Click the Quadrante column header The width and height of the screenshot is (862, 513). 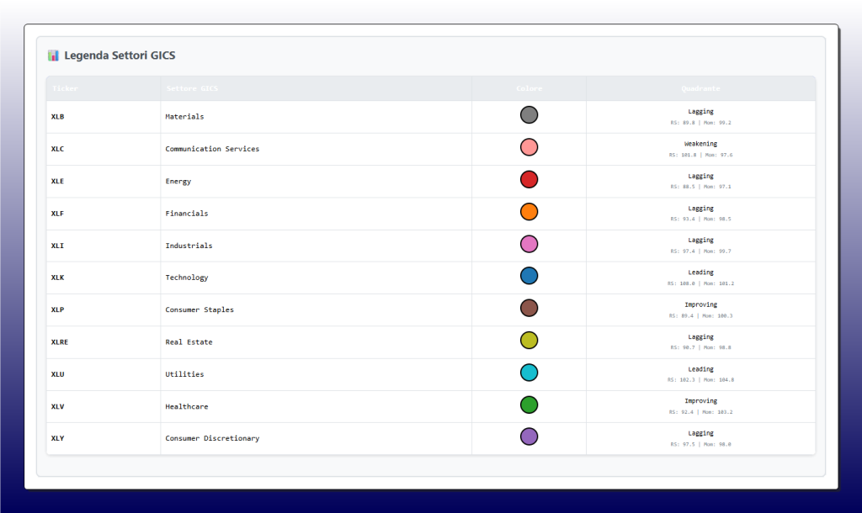click(700, 88)
